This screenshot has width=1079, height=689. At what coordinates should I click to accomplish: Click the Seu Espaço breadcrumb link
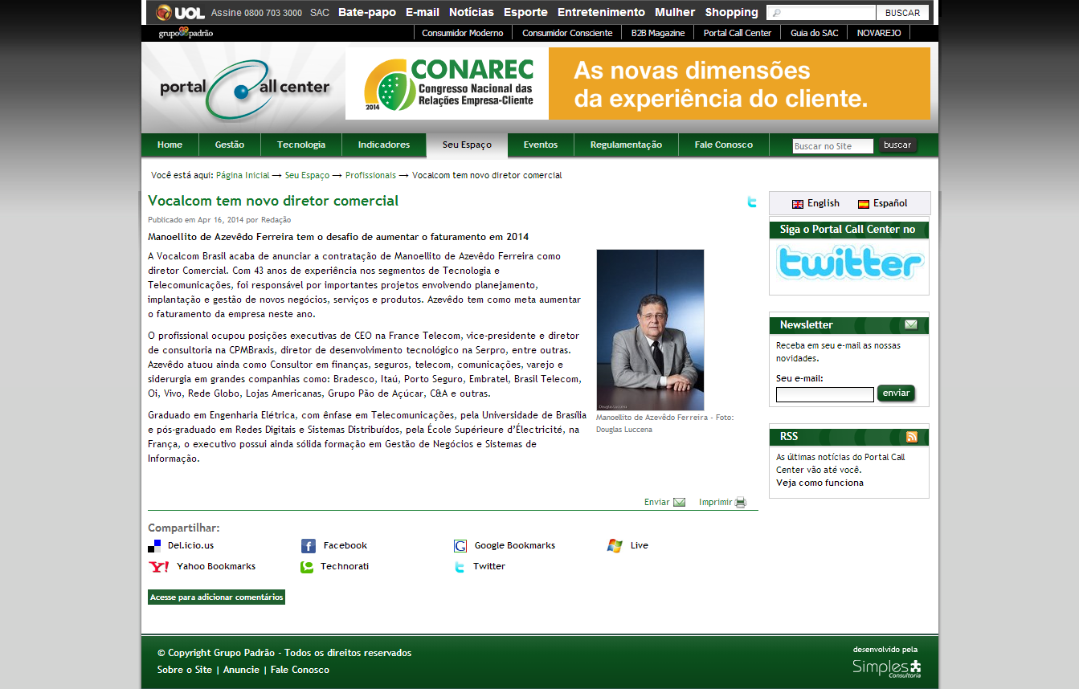[307, 175]
